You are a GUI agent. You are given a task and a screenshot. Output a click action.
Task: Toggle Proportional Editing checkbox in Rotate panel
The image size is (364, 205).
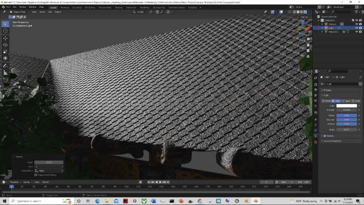(36, 175)
